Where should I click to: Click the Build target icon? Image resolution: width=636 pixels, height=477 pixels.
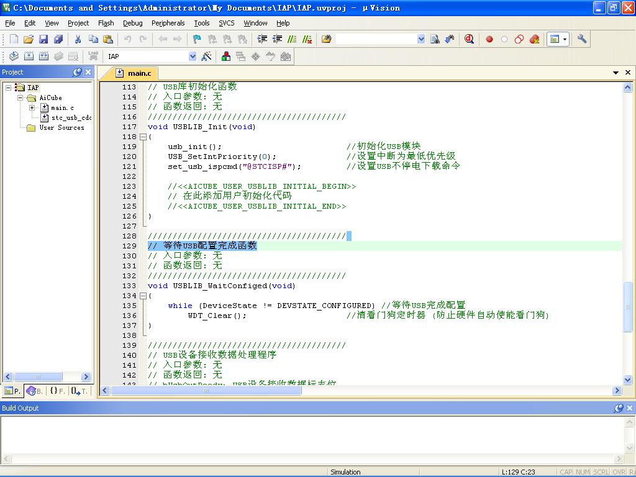pos(29,57)
